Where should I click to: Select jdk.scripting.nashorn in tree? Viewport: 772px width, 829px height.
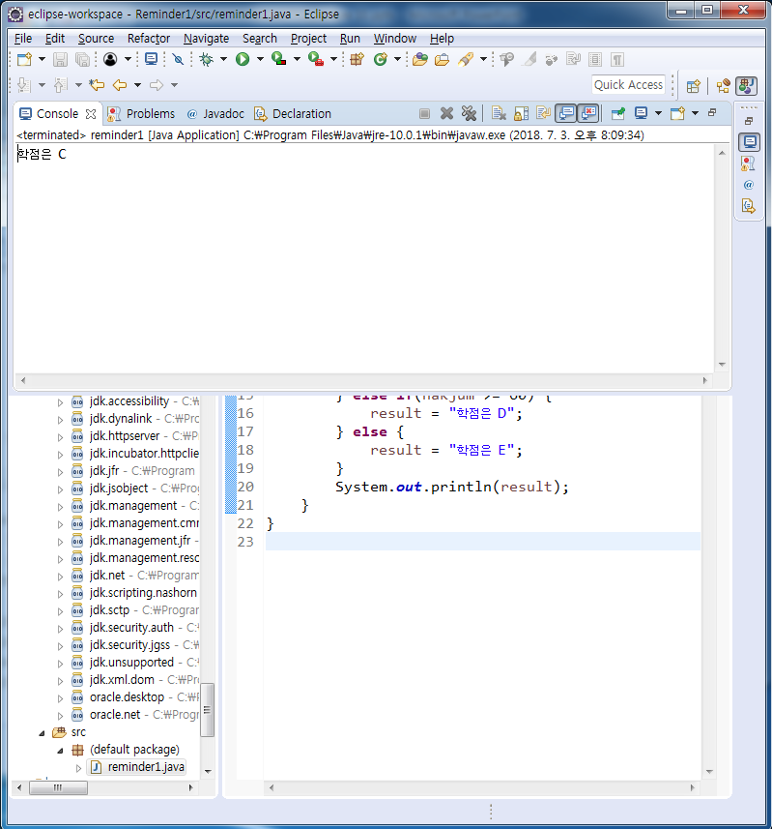(x=143, y=593)
